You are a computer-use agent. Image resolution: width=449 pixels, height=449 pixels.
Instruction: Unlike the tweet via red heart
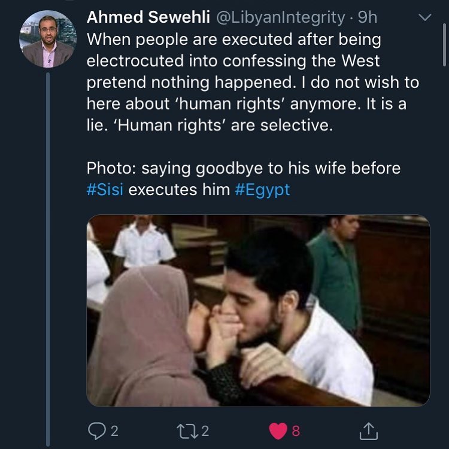(278, 431)
